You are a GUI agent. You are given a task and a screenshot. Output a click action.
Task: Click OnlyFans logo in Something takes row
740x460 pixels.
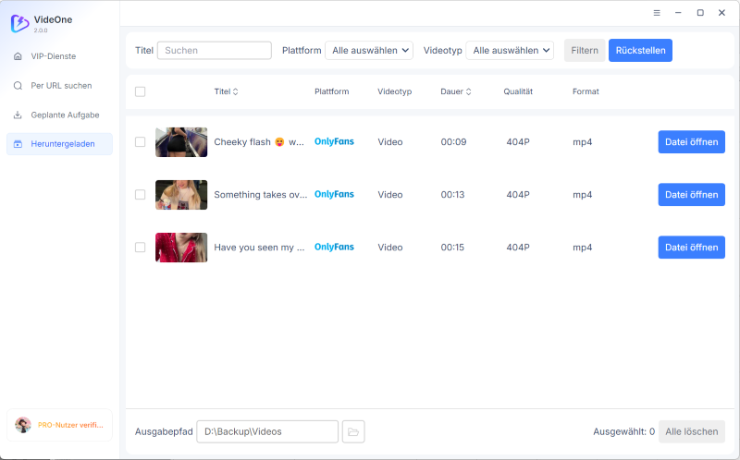tap(334, 195)
